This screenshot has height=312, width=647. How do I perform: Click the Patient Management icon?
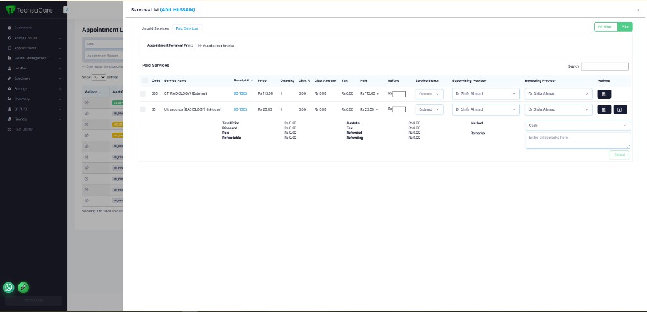(9, 58)
